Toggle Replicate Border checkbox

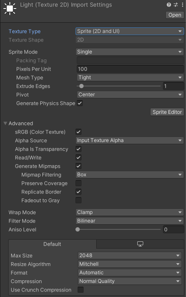79,192
